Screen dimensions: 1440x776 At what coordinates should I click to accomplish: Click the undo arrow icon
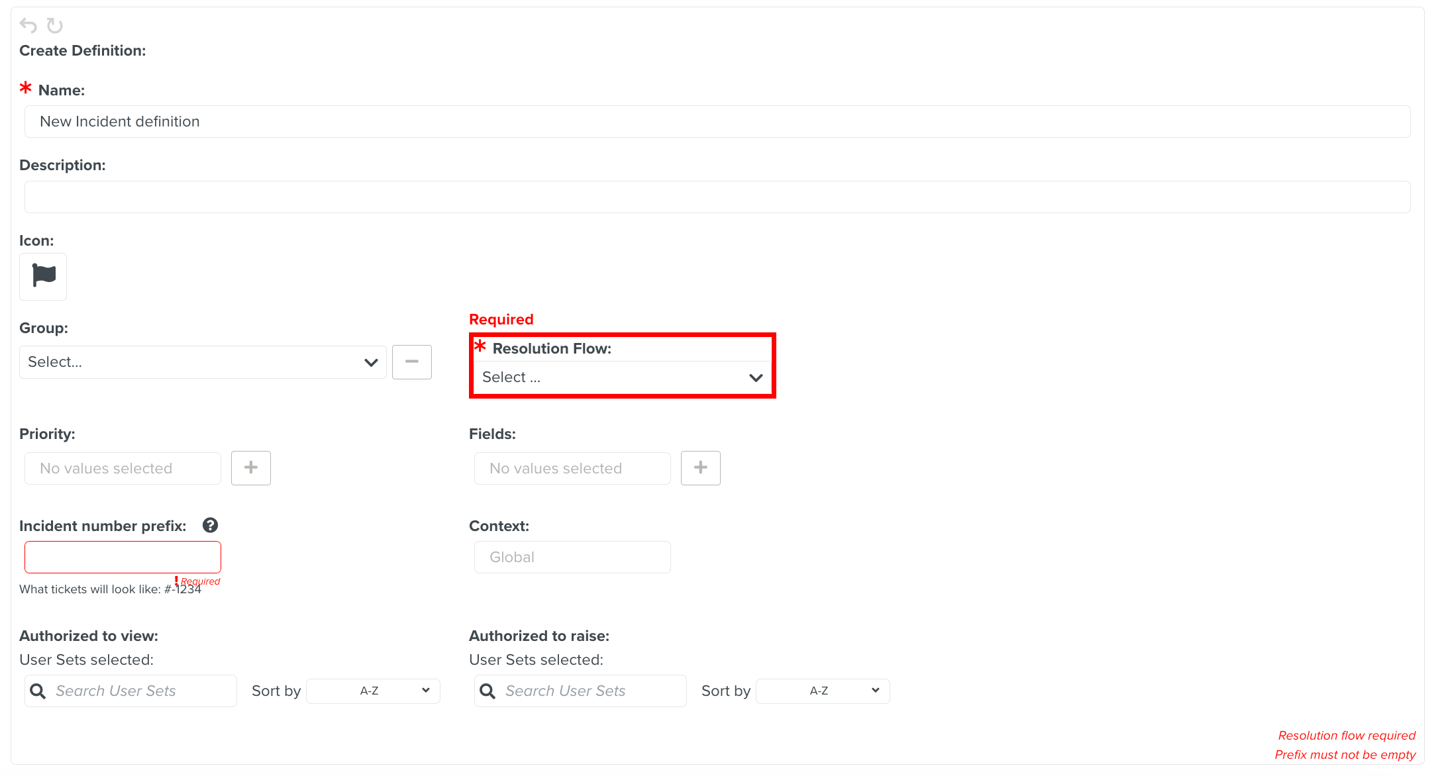click(28, 26)
